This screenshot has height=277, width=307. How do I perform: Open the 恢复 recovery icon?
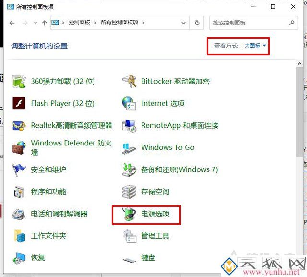[x=19, y=258]
